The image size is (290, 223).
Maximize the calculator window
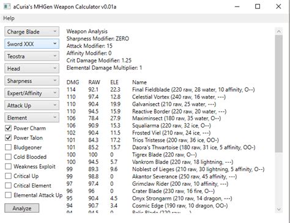[258, 7]
